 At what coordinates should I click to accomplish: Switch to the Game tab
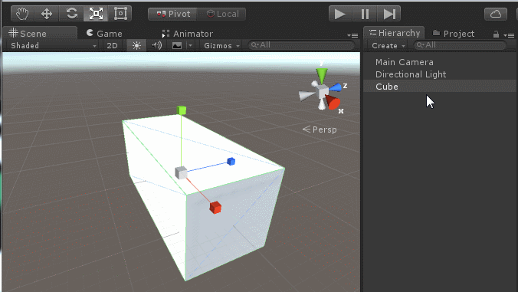point(104,34)
